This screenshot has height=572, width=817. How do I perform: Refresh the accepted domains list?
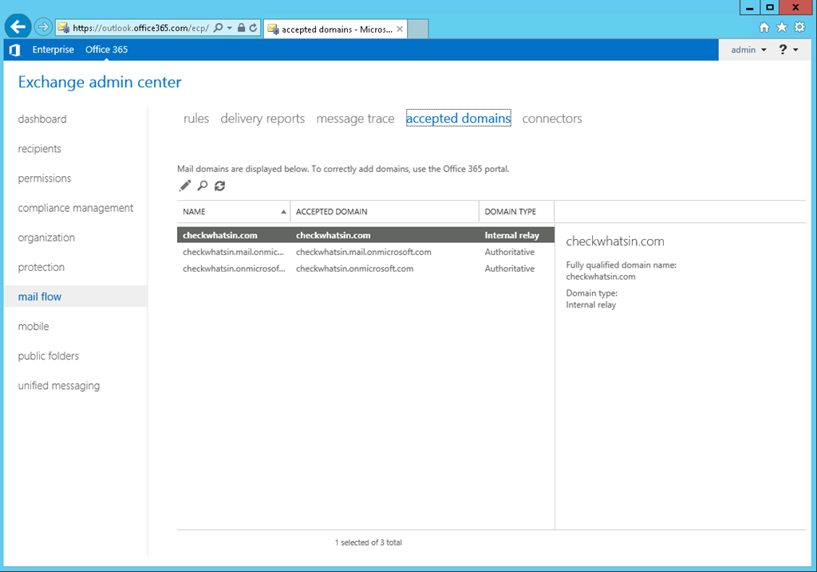[x=220, y=186]
